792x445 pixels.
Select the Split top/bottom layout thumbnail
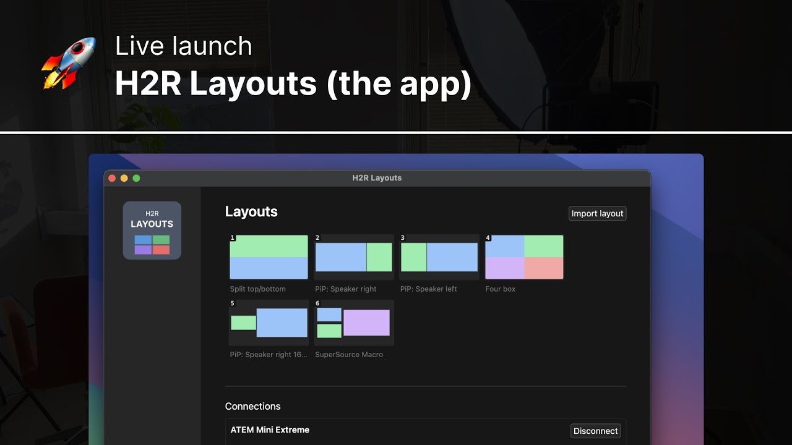[269, 257]
